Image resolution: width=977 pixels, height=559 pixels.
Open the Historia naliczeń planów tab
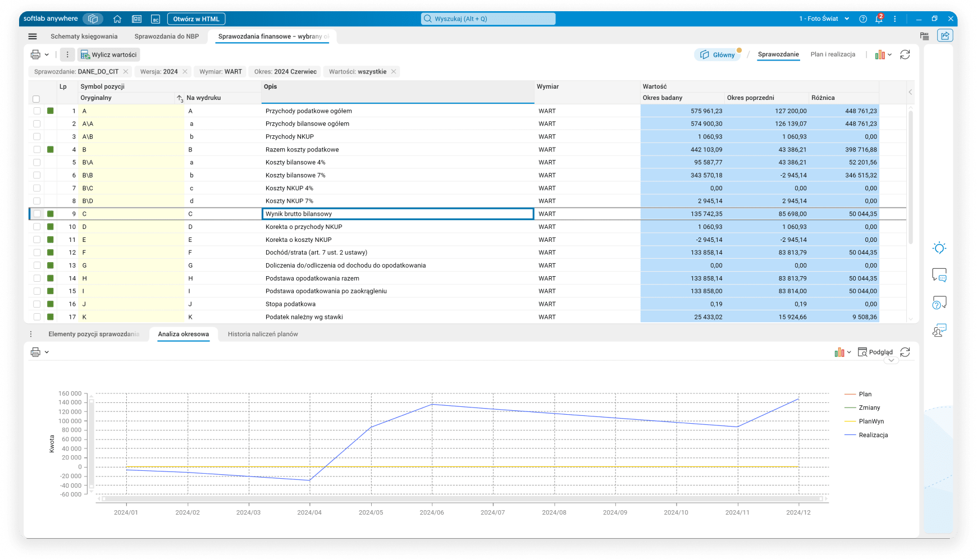pyautogui.click(x=263, y=334)
